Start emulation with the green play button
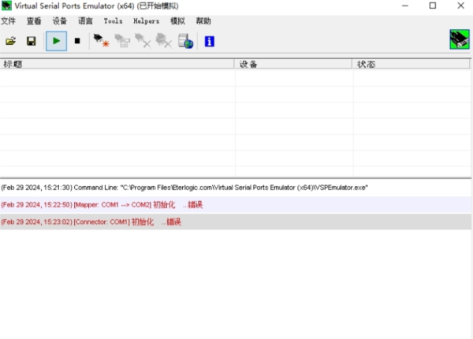Screen dimensions: 473x339 click(57, 41)
